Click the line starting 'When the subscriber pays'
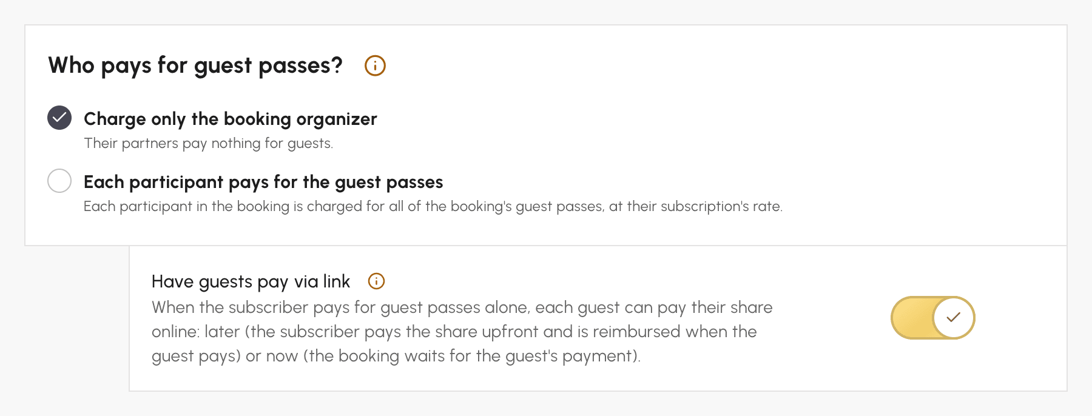1092x416 pixels. (462, 307)
